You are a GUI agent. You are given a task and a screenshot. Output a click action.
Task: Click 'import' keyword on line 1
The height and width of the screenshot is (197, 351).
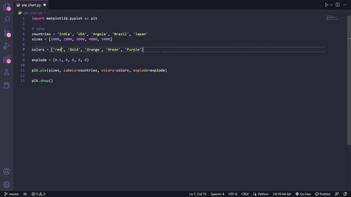pyautogui.click(x=38, y=18)
